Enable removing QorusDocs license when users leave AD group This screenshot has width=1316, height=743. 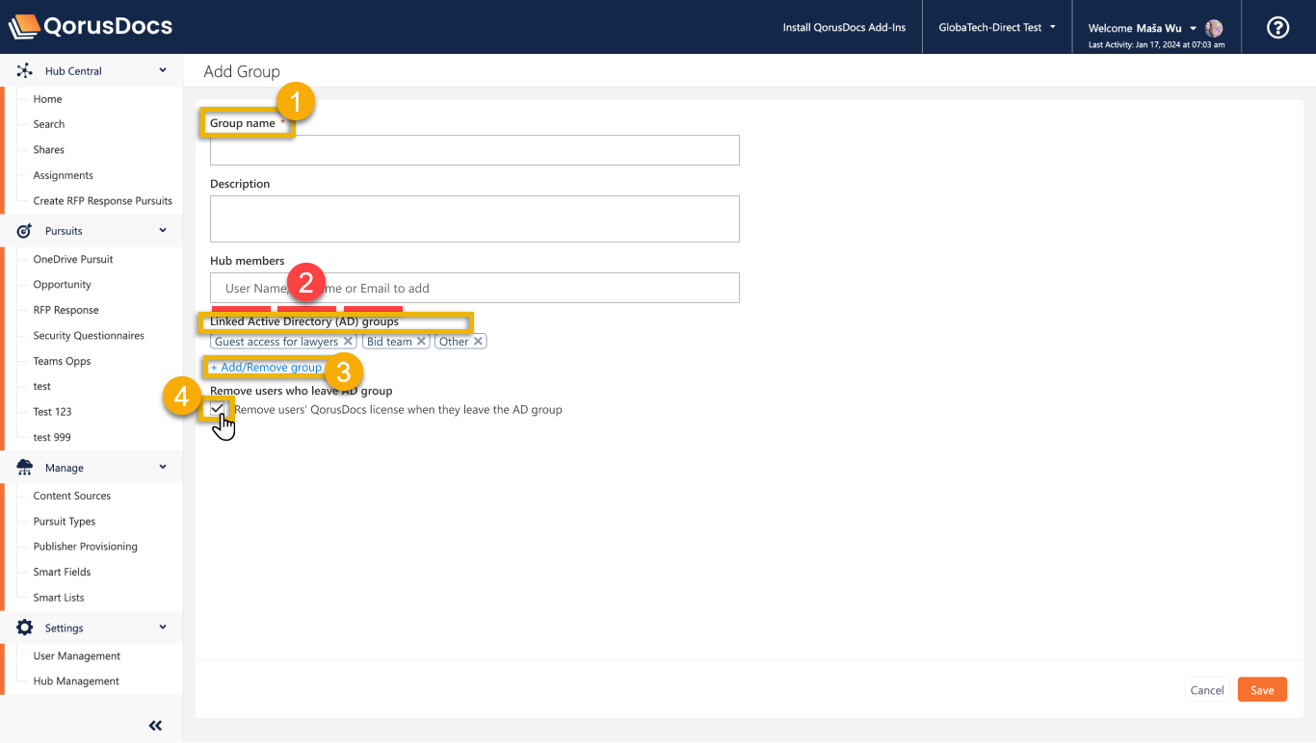pos(217,409)
